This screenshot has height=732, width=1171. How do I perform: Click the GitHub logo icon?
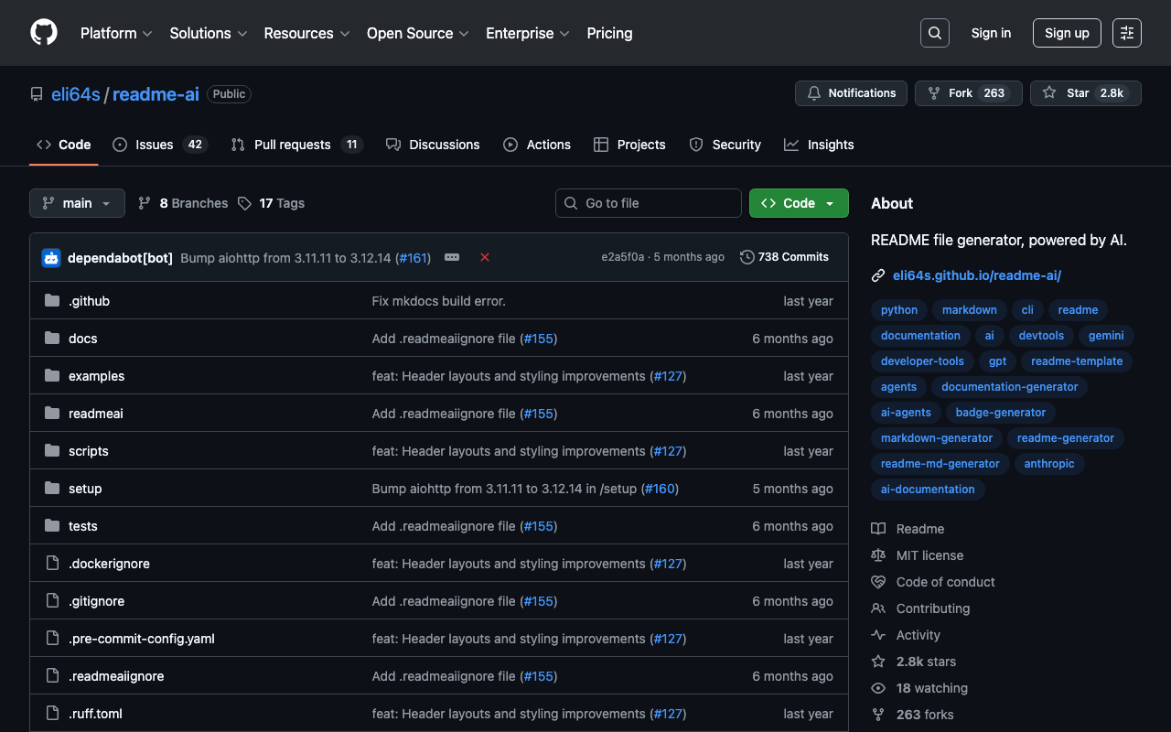coord(44,33)
